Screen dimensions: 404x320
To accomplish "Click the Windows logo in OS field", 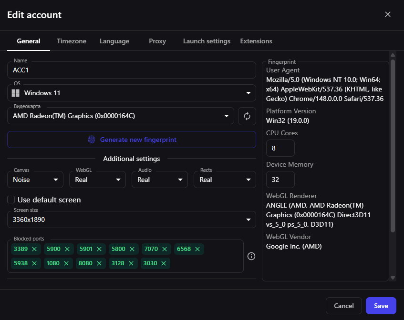I will pos(16,93).
